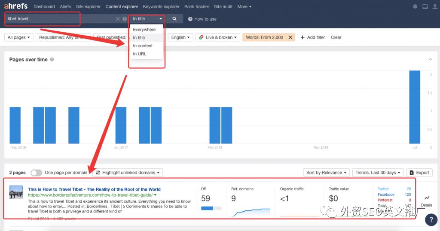Toggle One page per domain switch

[x=37, y=173]
